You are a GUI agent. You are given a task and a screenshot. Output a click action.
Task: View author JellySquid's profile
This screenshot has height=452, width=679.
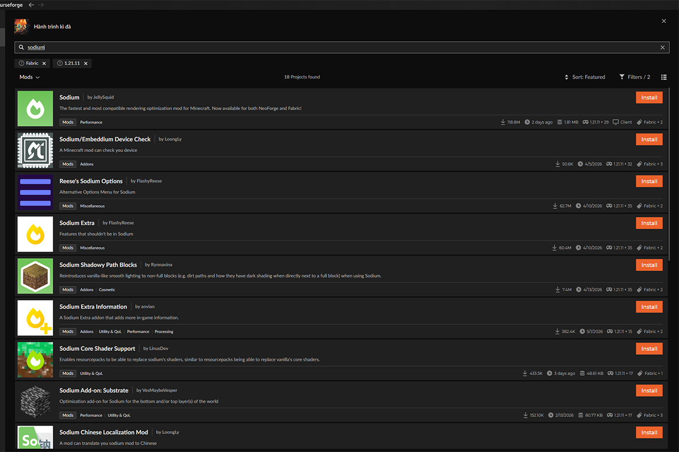point(101,97)
